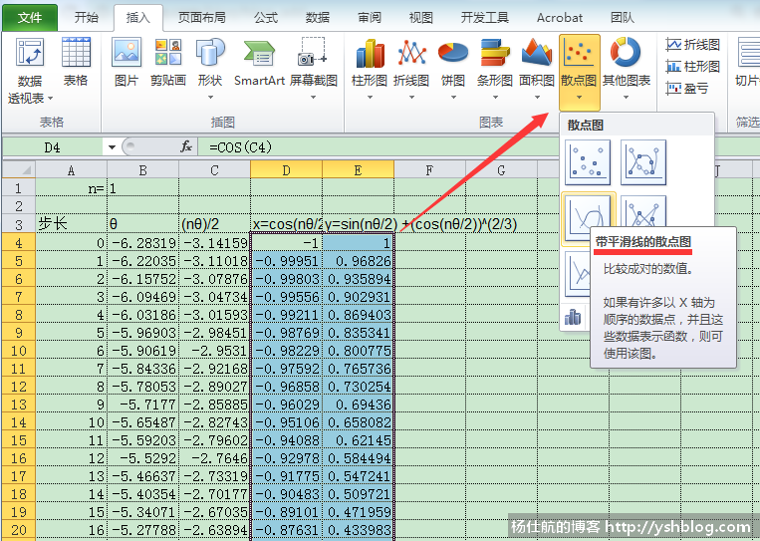Select row 1 header
This screenshot has height=541, width=760.
coord(19,188)
